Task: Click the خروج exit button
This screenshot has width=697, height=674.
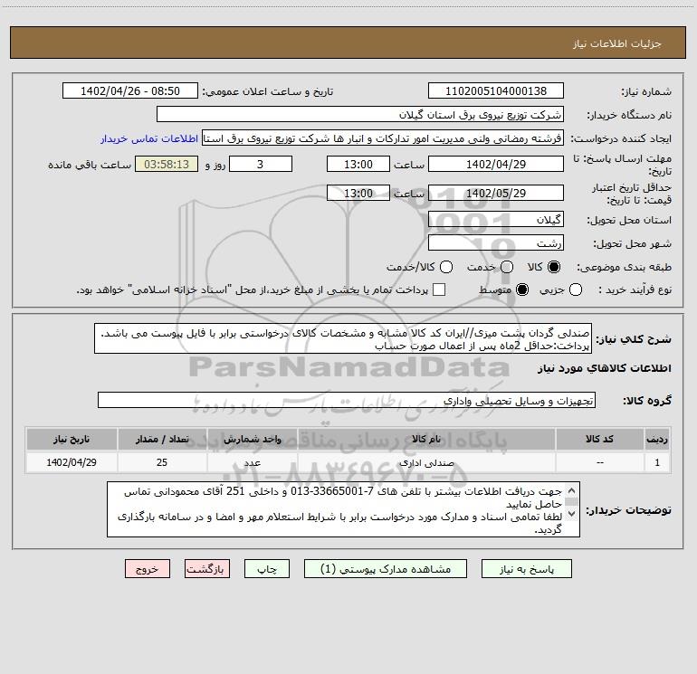Action: pos(148,569)
